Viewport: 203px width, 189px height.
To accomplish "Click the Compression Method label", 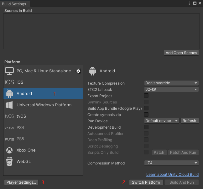I will [x=106, y=163].
